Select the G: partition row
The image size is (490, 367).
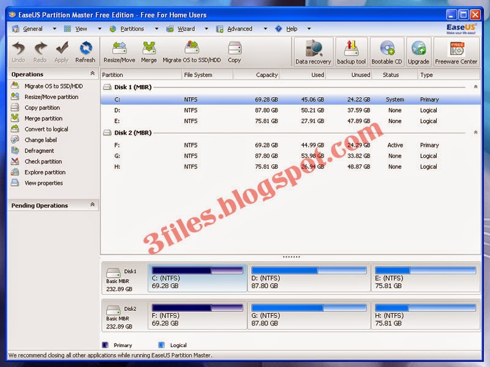click(290, 156)
